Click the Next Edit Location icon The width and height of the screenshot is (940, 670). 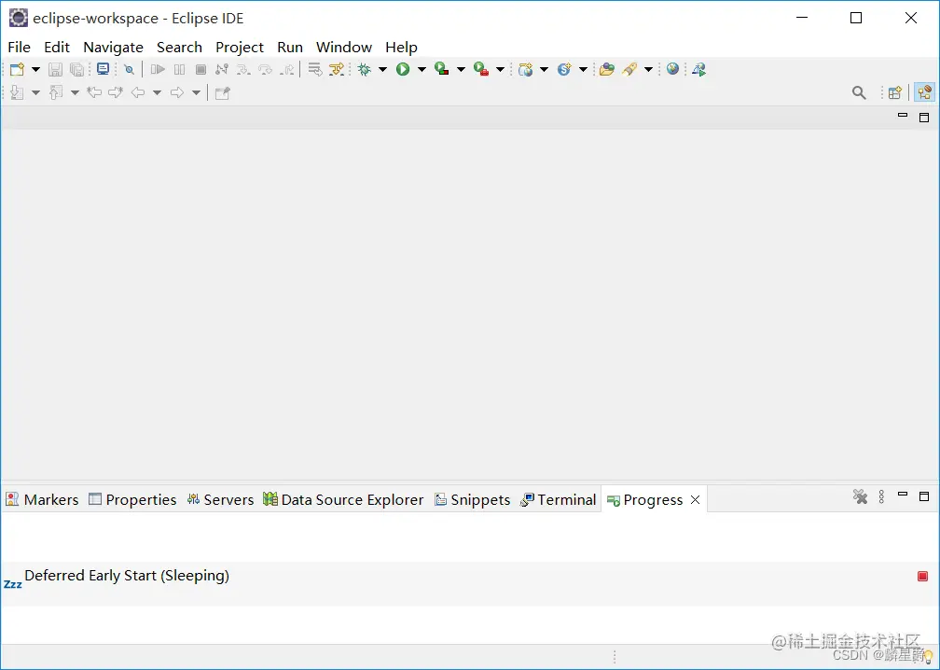pyautogui.click(x=116, y=92)
